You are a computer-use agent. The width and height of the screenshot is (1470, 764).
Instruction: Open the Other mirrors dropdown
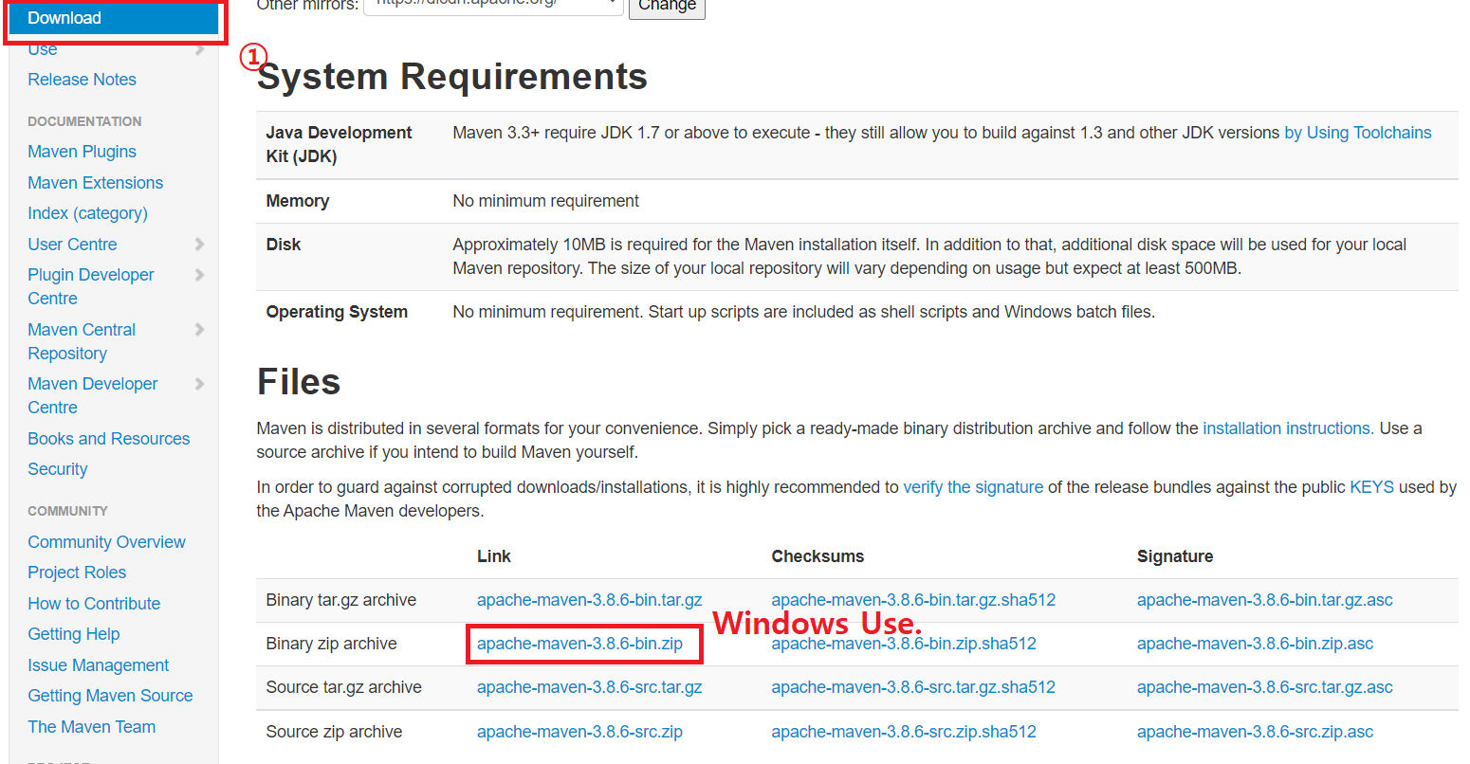tap(493, 5)
